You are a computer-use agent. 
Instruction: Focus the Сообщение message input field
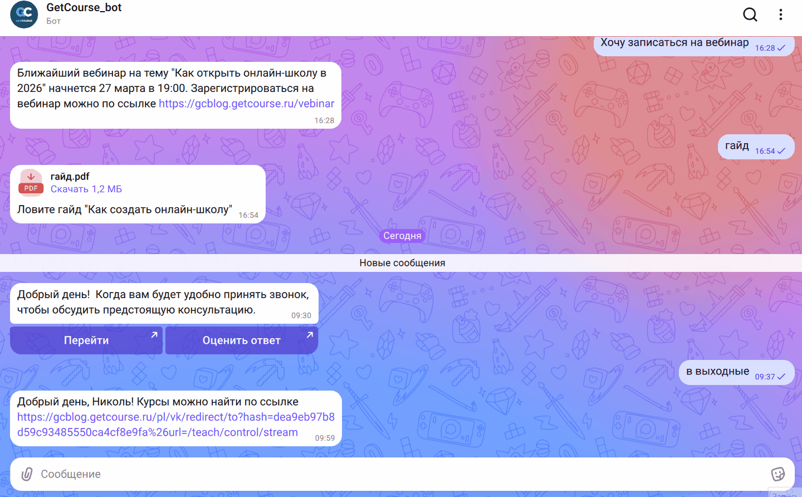coord(390,474)
